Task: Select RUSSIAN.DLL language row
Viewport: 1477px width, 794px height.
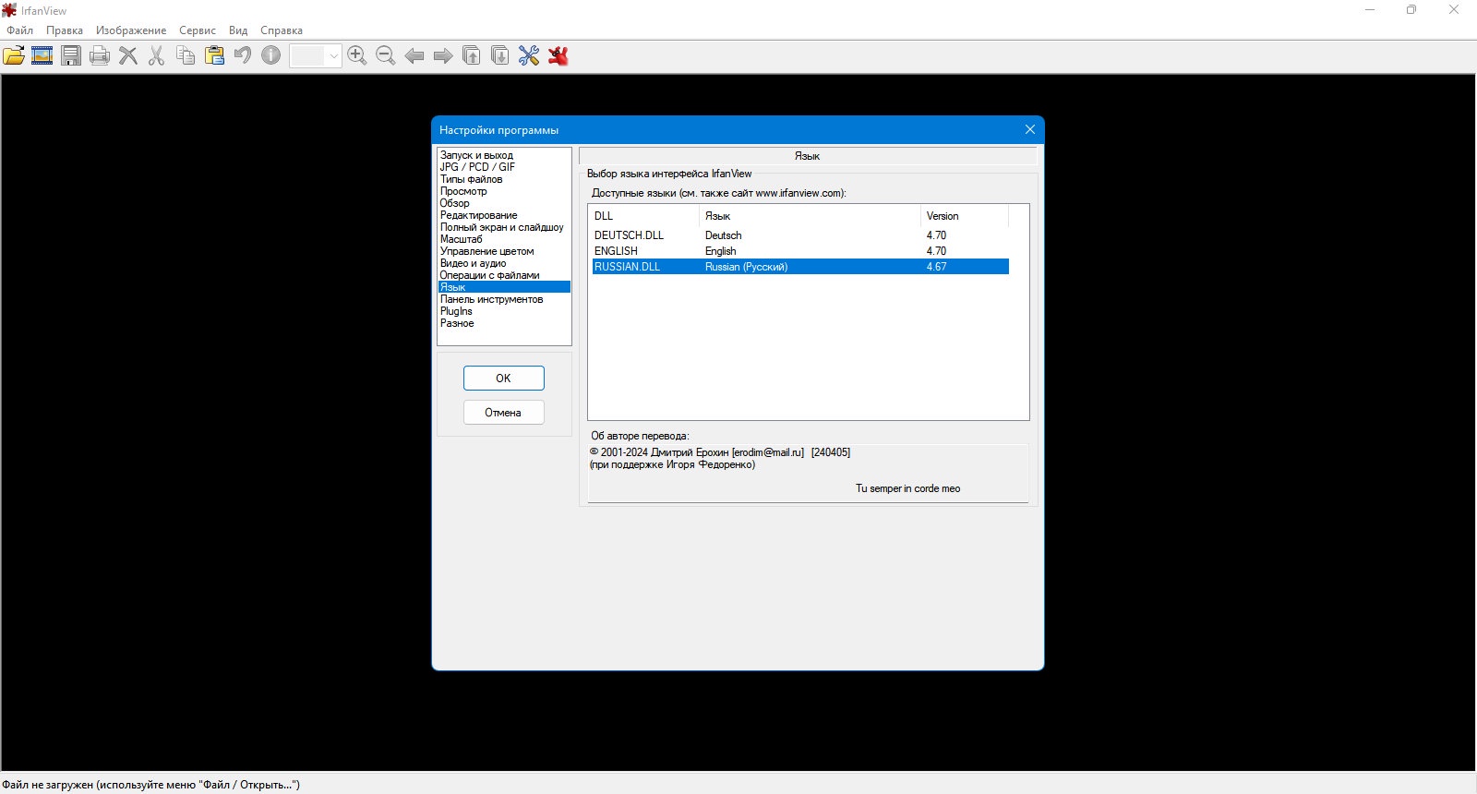Action: pyautogui.click(x=800, y=267)
